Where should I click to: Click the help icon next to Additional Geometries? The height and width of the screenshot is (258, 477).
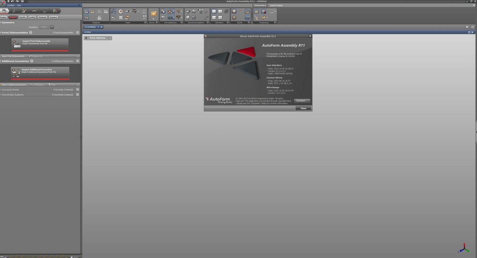click(x=32, y=61)
